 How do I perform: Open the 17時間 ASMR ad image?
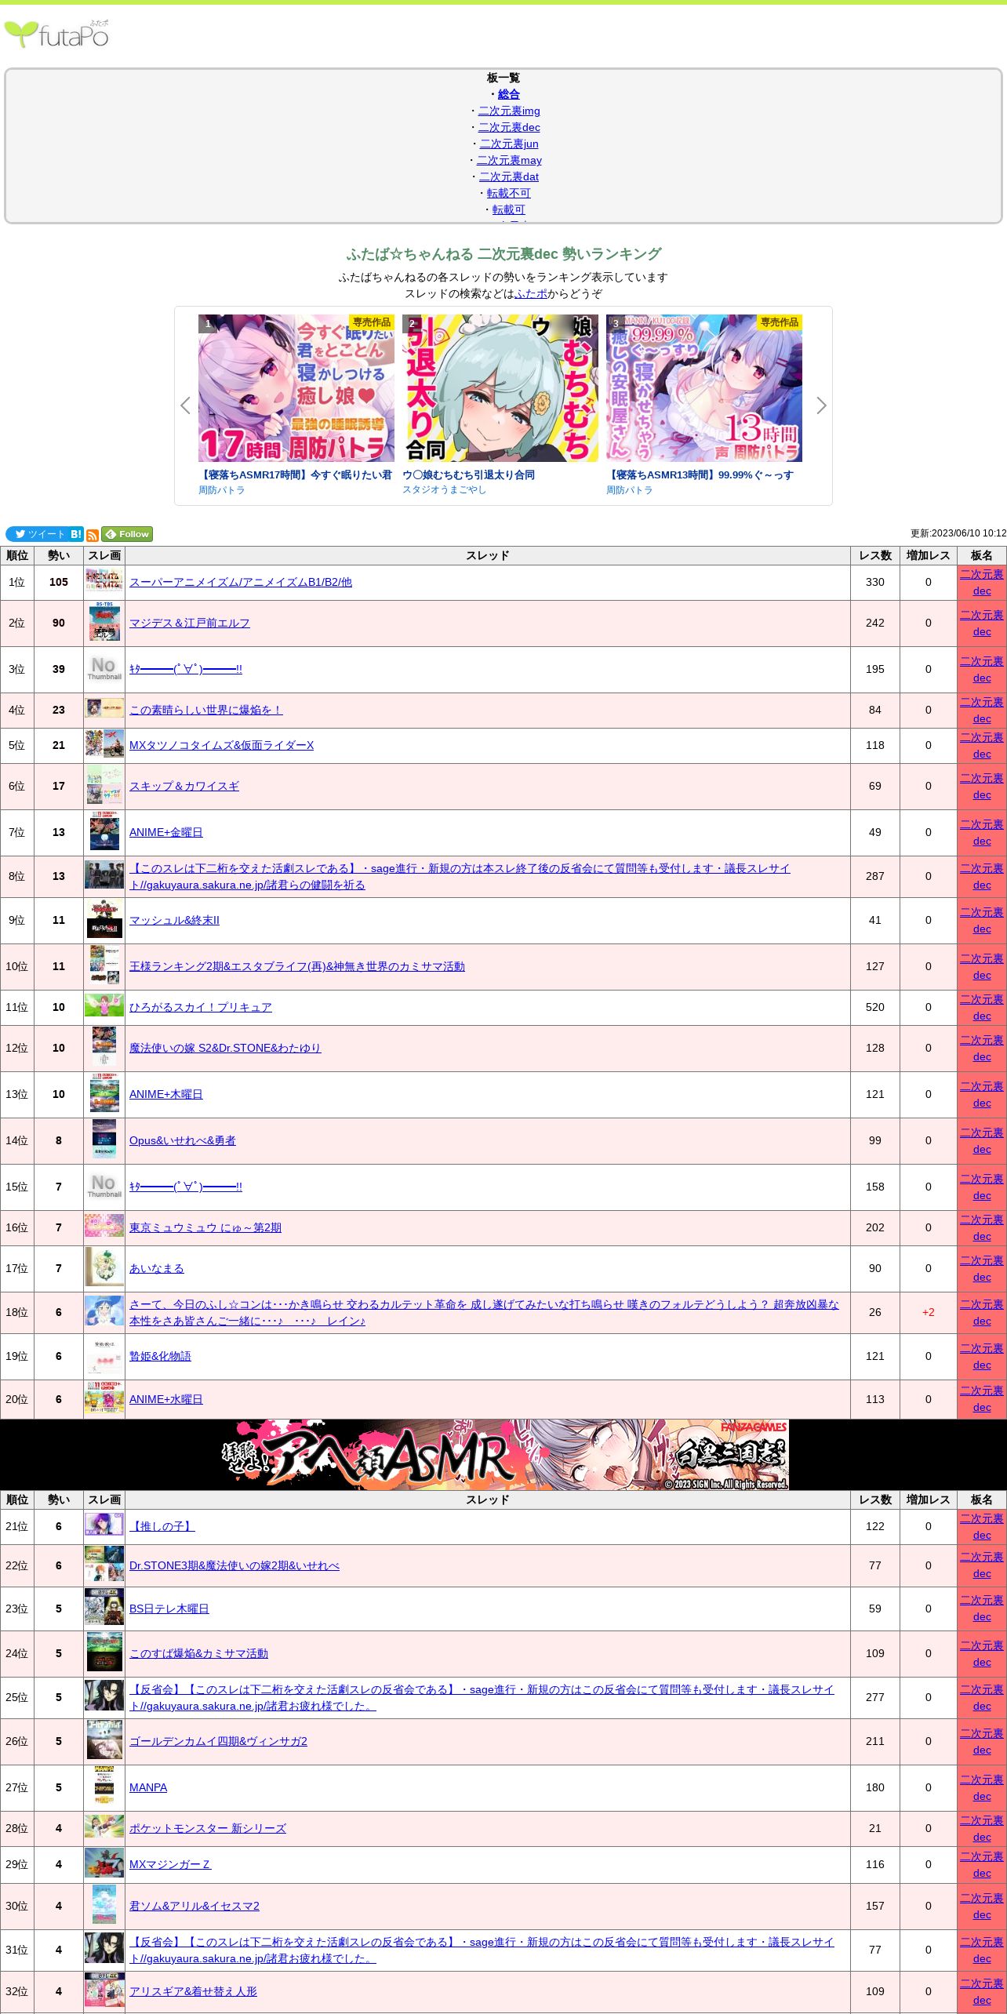(x=296, y=388)
